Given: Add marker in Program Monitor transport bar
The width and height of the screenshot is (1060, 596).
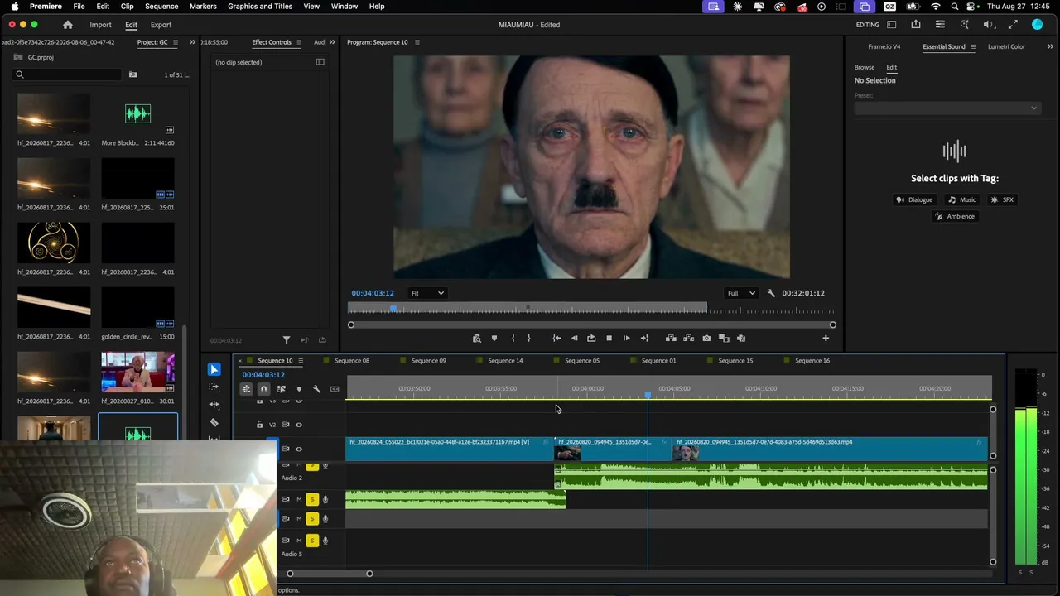Looking at the screenshot, I should pyautogui.click(x=494, y=338).
